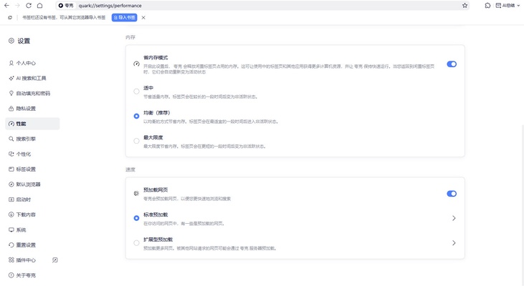Viewport: 524px width, 286px height.
Task: Select the 最大限度 memory saver option
Action: [x=137, y=141]
